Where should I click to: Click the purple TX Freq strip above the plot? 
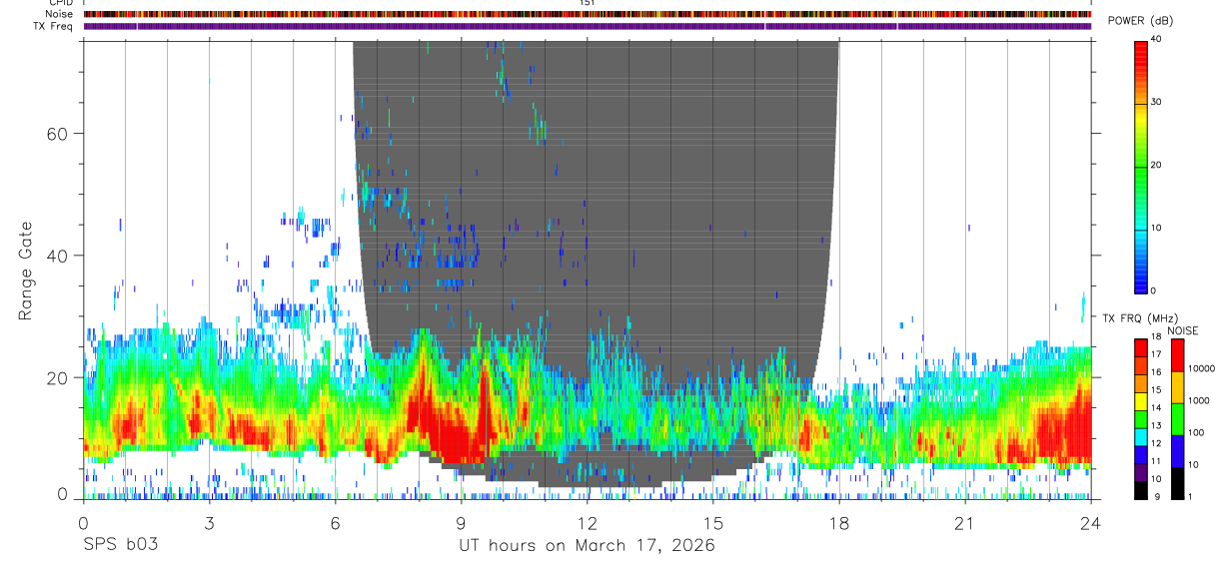pos(588,26)
